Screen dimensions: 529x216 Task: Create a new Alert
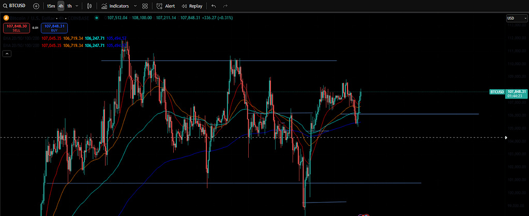coord(166,6)
